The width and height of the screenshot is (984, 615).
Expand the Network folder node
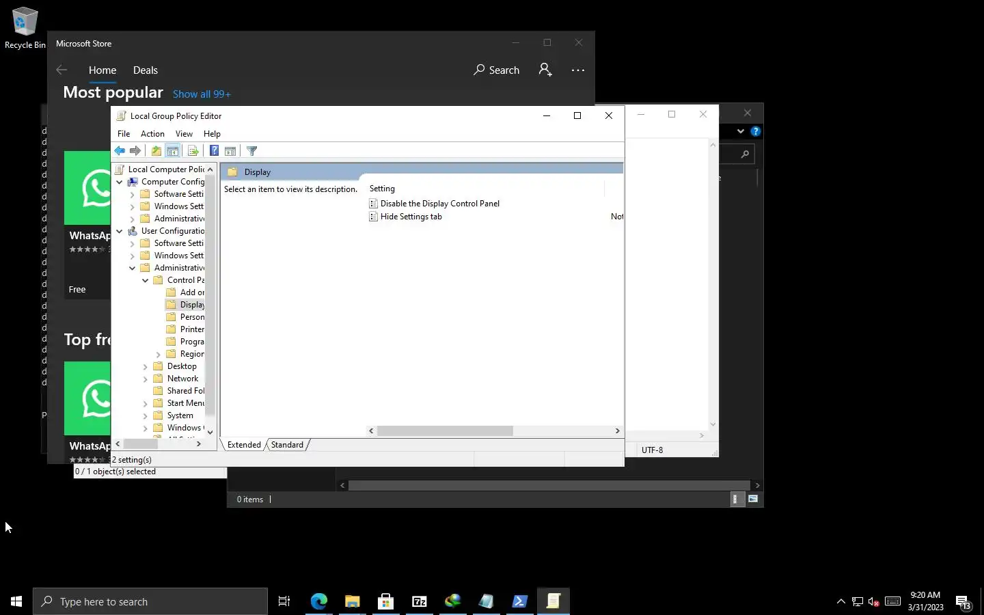point(146,379)
